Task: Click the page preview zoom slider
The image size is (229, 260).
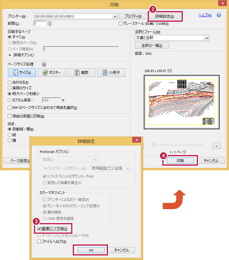Action: point(179,145)
